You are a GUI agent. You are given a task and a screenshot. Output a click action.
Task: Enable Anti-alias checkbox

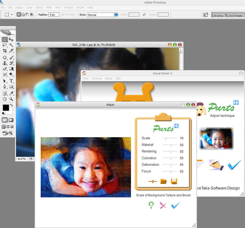[x=62, y=14]
